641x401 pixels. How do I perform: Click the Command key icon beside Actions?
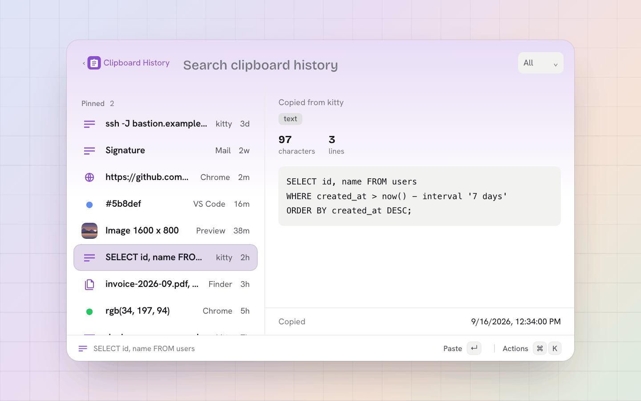(x=540, y=348)
